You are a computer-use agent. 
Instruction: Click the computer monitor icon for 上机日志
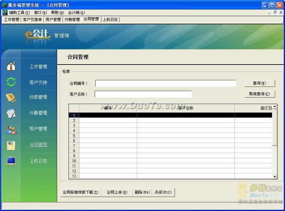coord(11,161)
